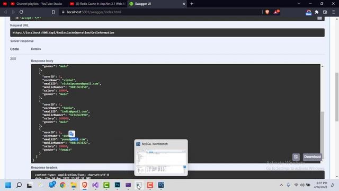Viewport: 339px width, 191px height.
Task: Bookmark this page using the bookmark icon
Action: (53, 12)
